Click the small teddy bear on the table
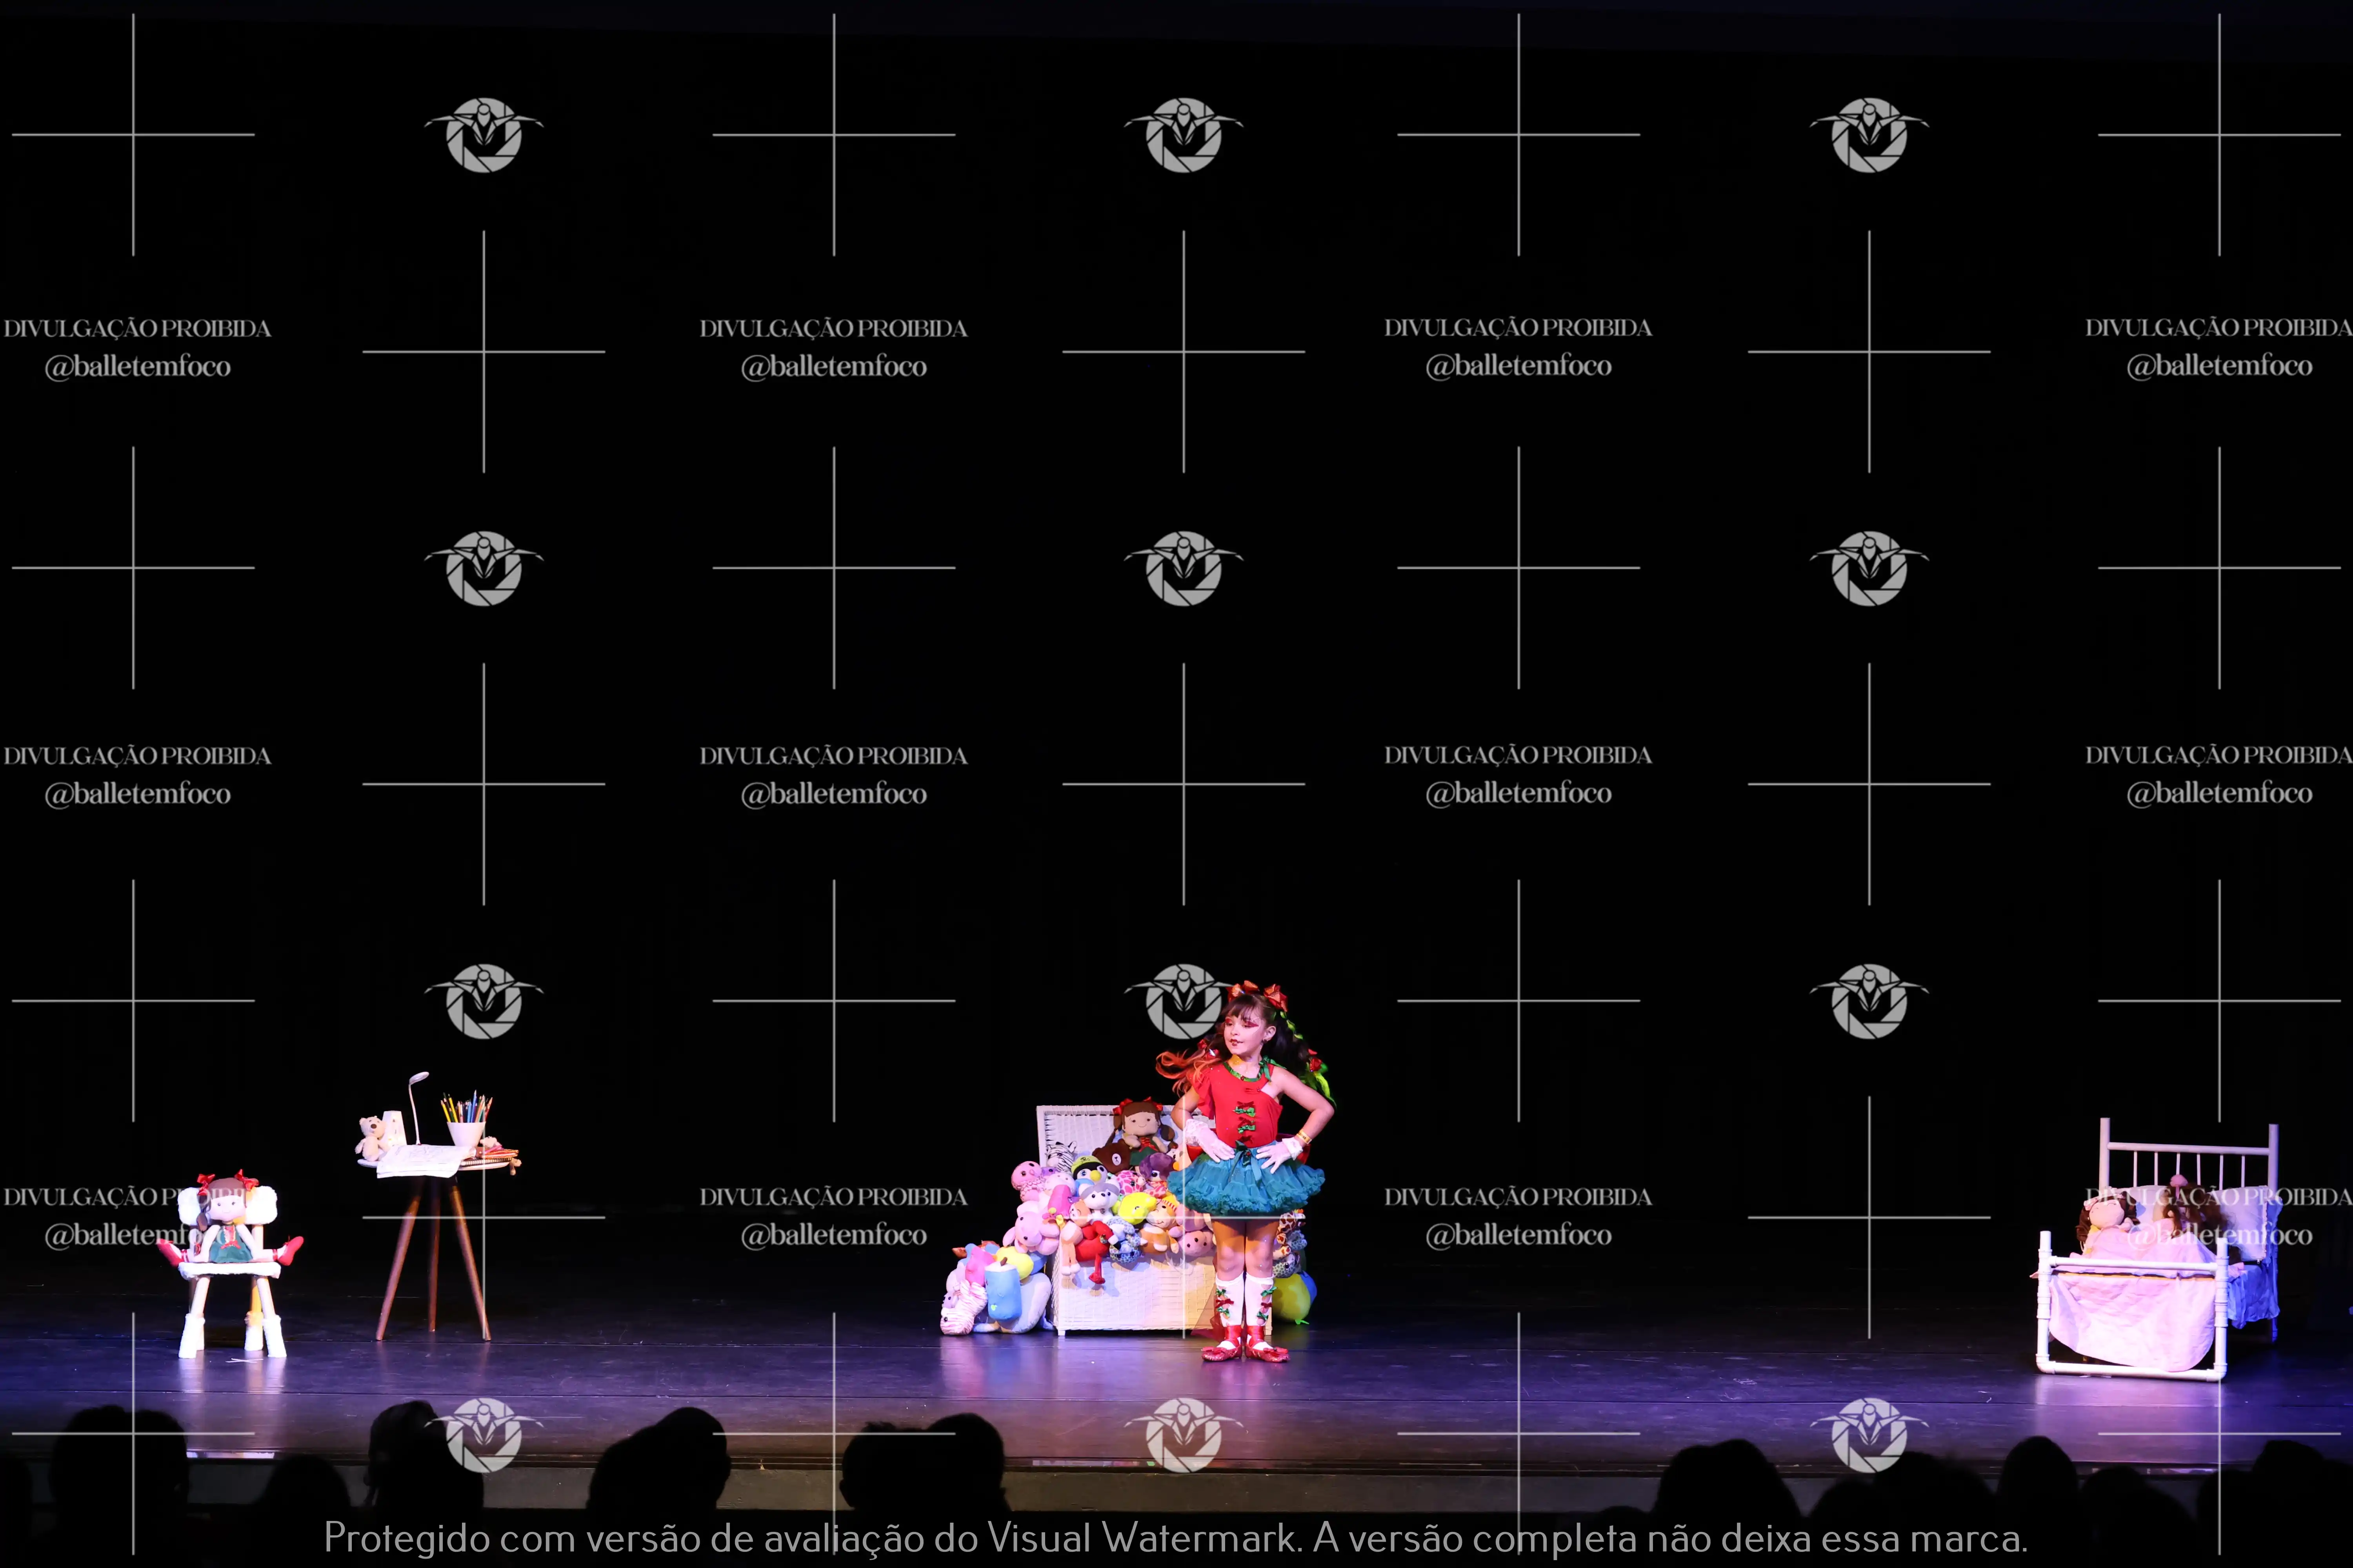 click(372, 1137)
